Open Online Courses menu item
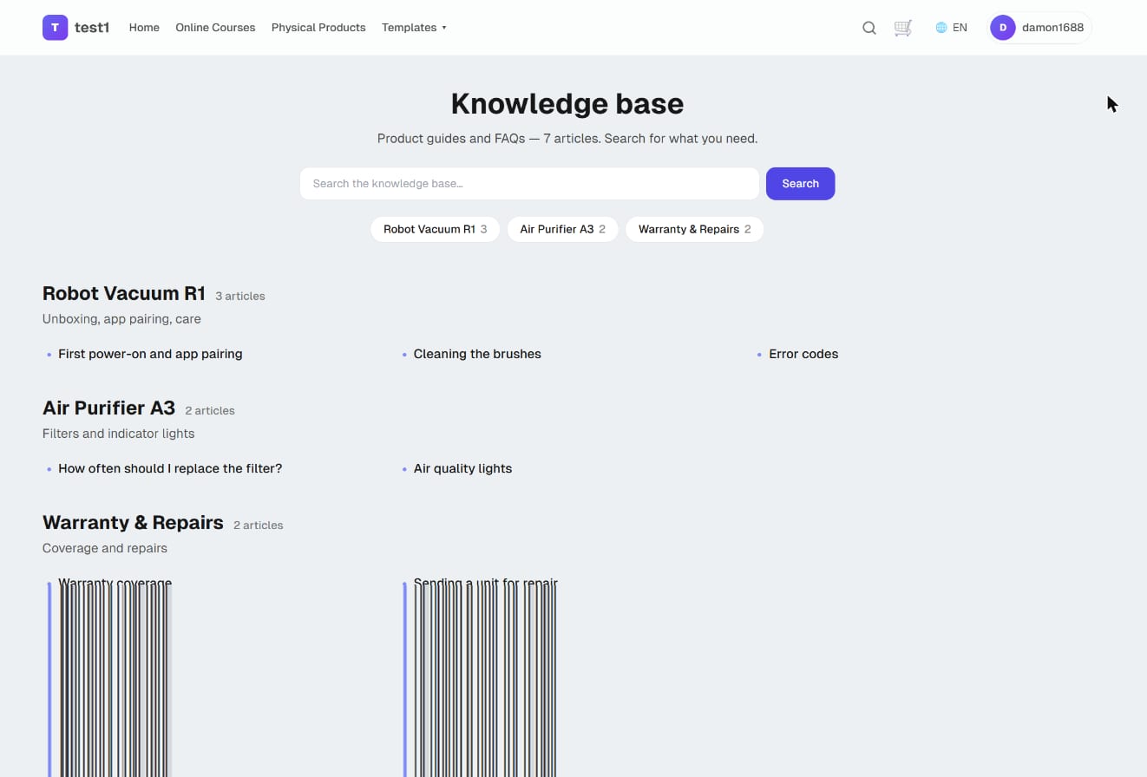This screenshot has height=777, width=1147. tap(215, 28)
